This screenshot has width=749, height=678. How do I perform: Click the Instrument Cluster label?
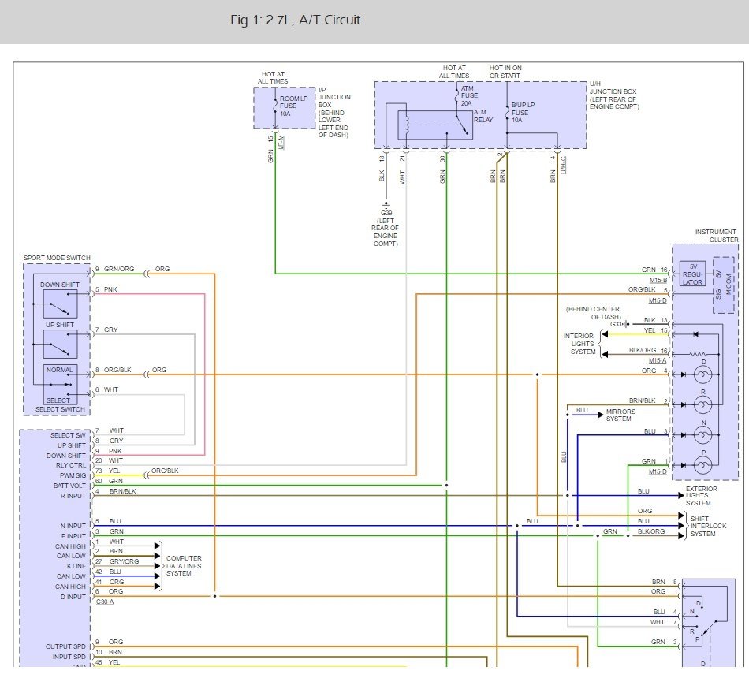716,236
